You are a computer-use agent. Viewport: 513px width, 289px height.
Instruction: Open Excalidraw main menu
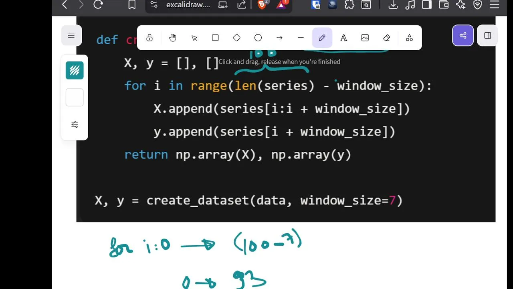coord(71,35)
